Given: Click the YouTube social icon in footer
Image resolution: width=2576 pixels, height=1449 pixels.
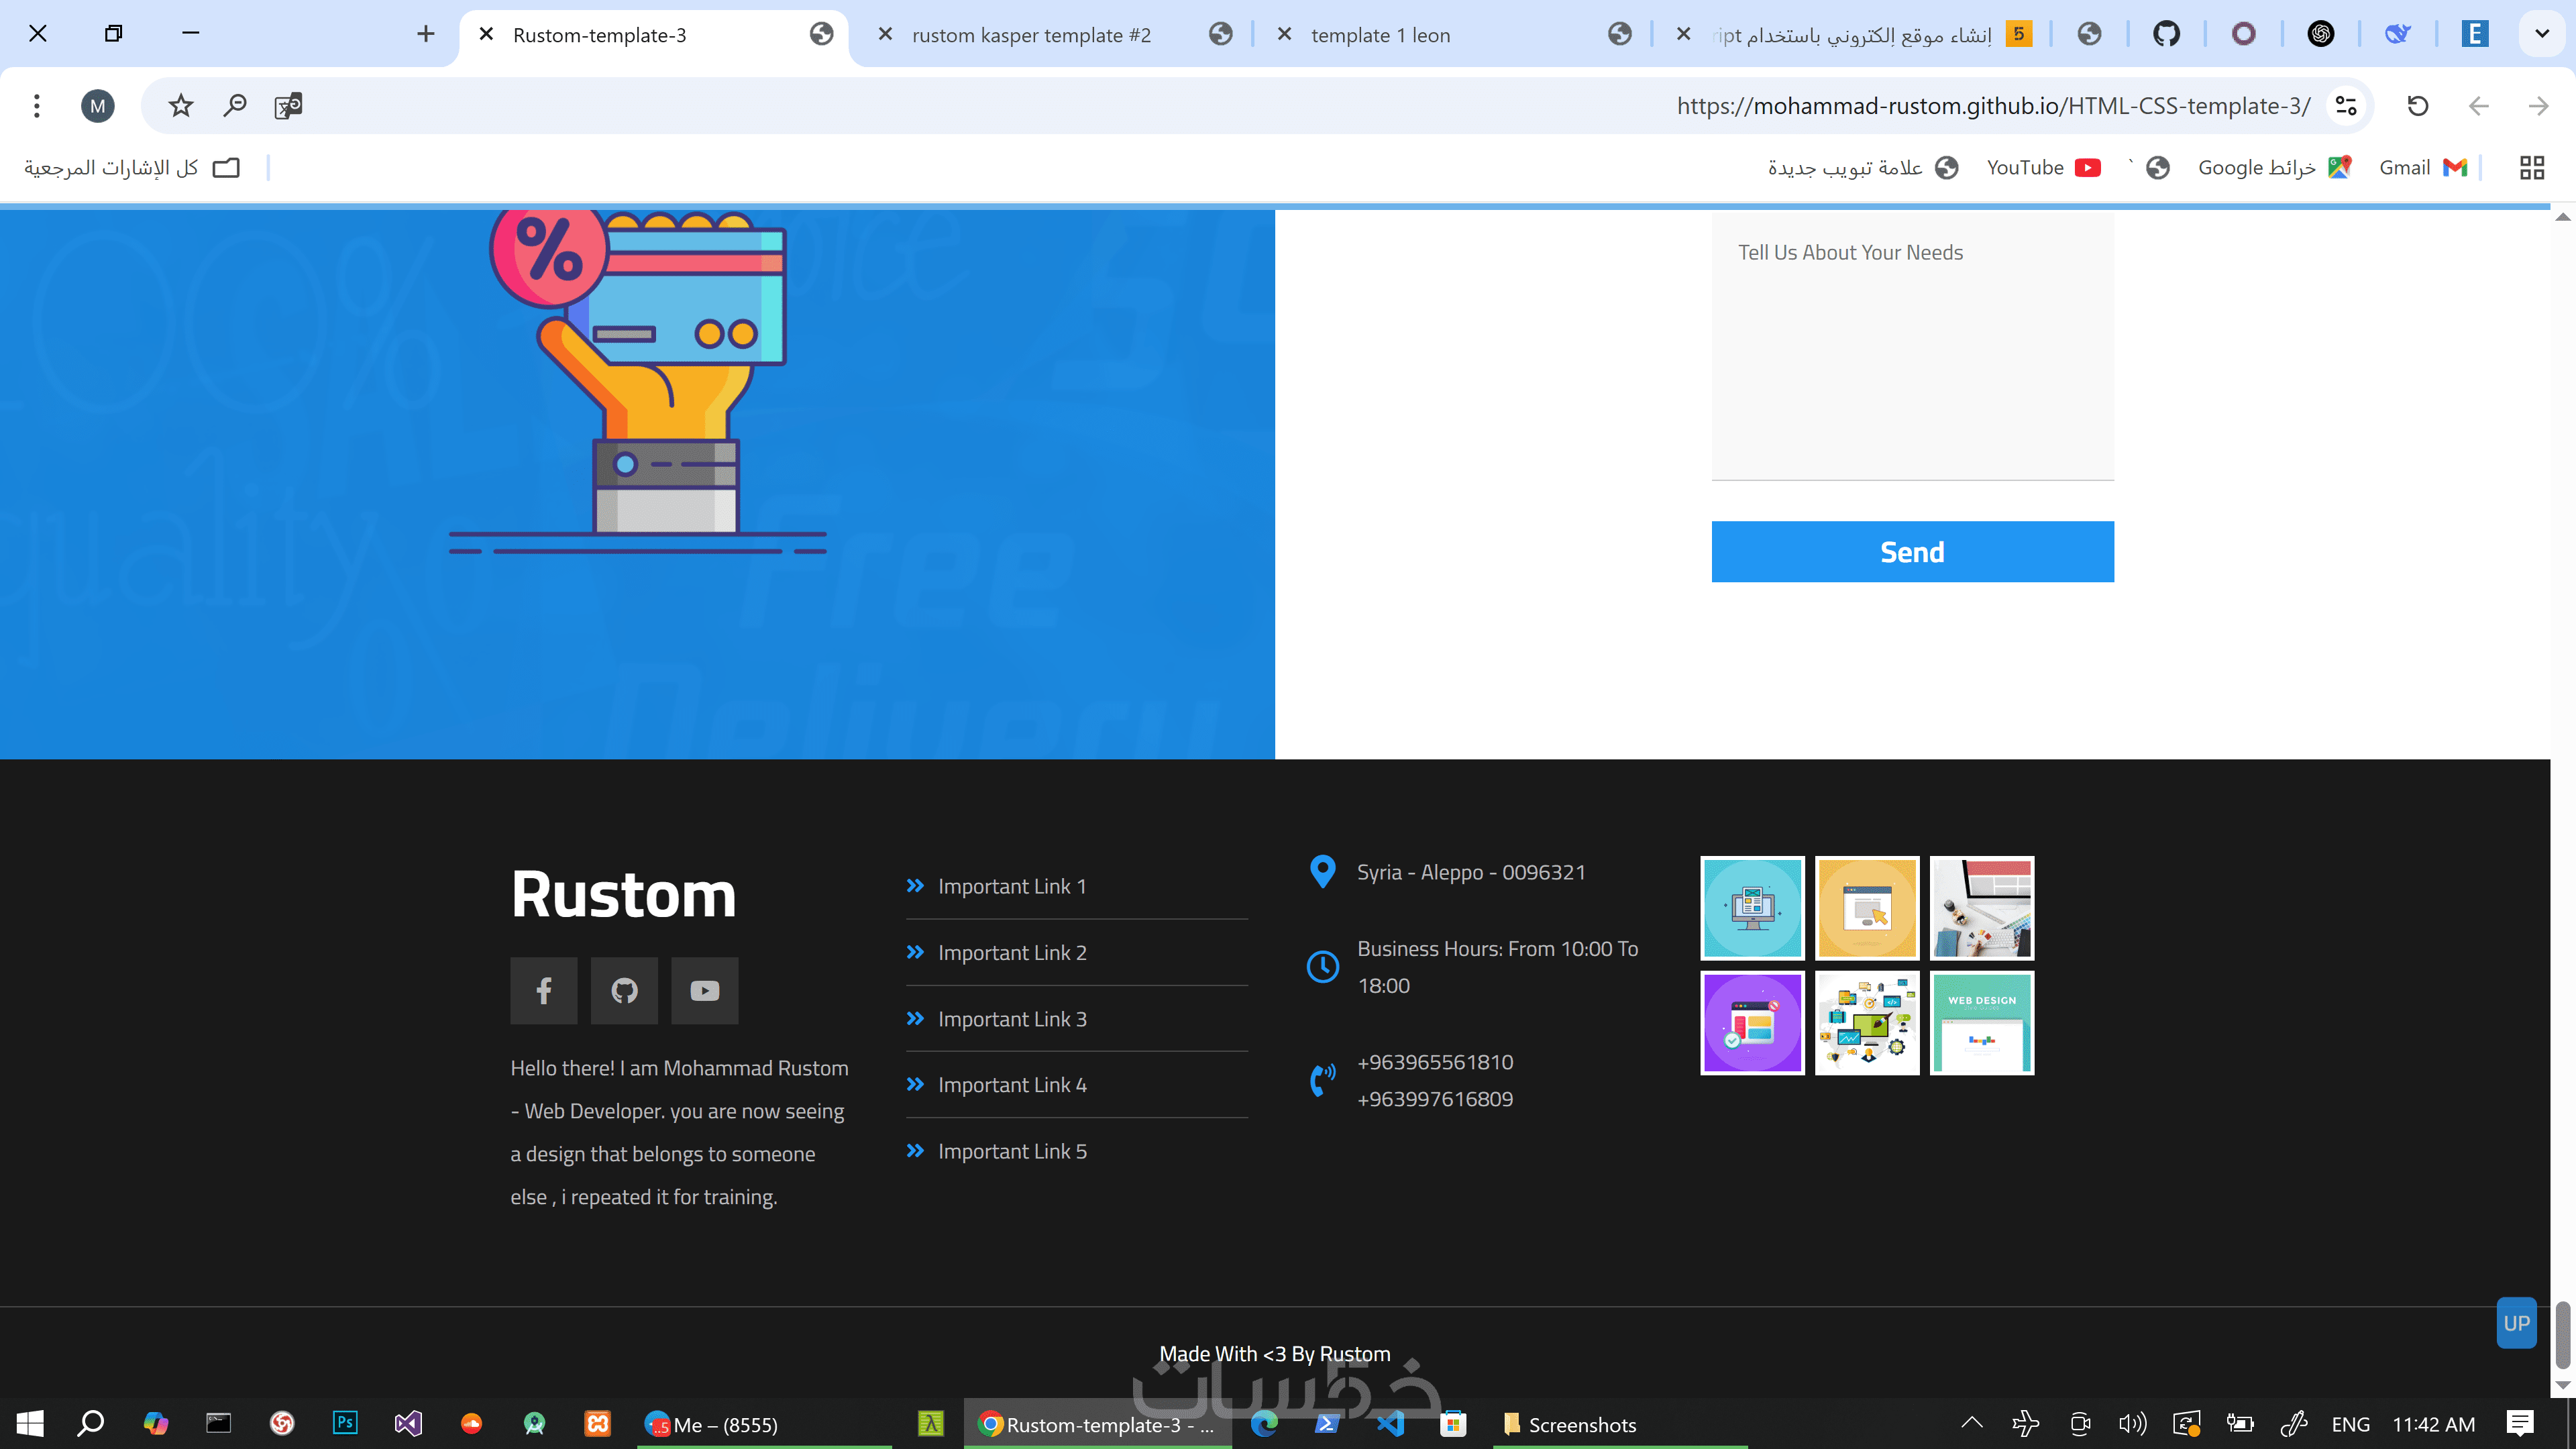Looking at the screenshot, I should coord(704,990).
